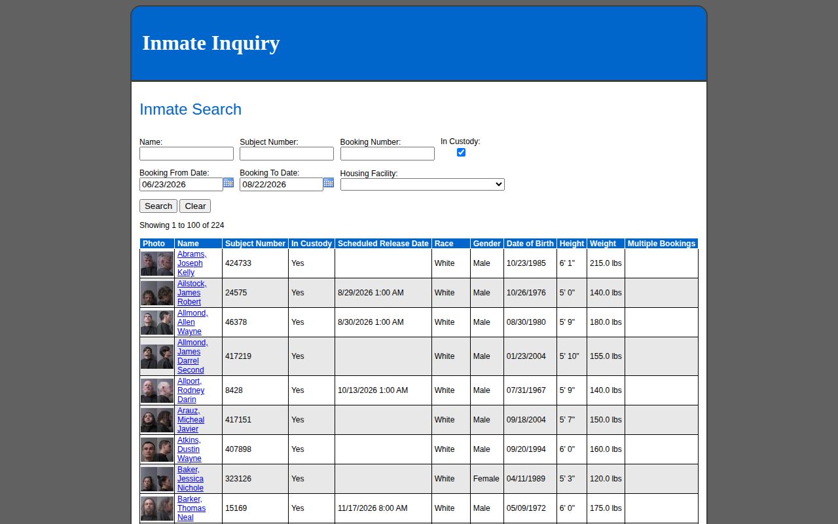Open Baker, Jessica Nichole inmate link

[x=191, y=479]
